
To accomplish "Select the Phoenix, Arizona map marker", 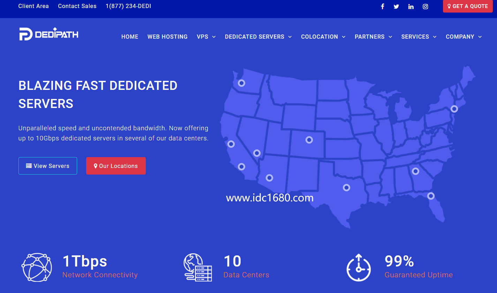I will [269, 178].
